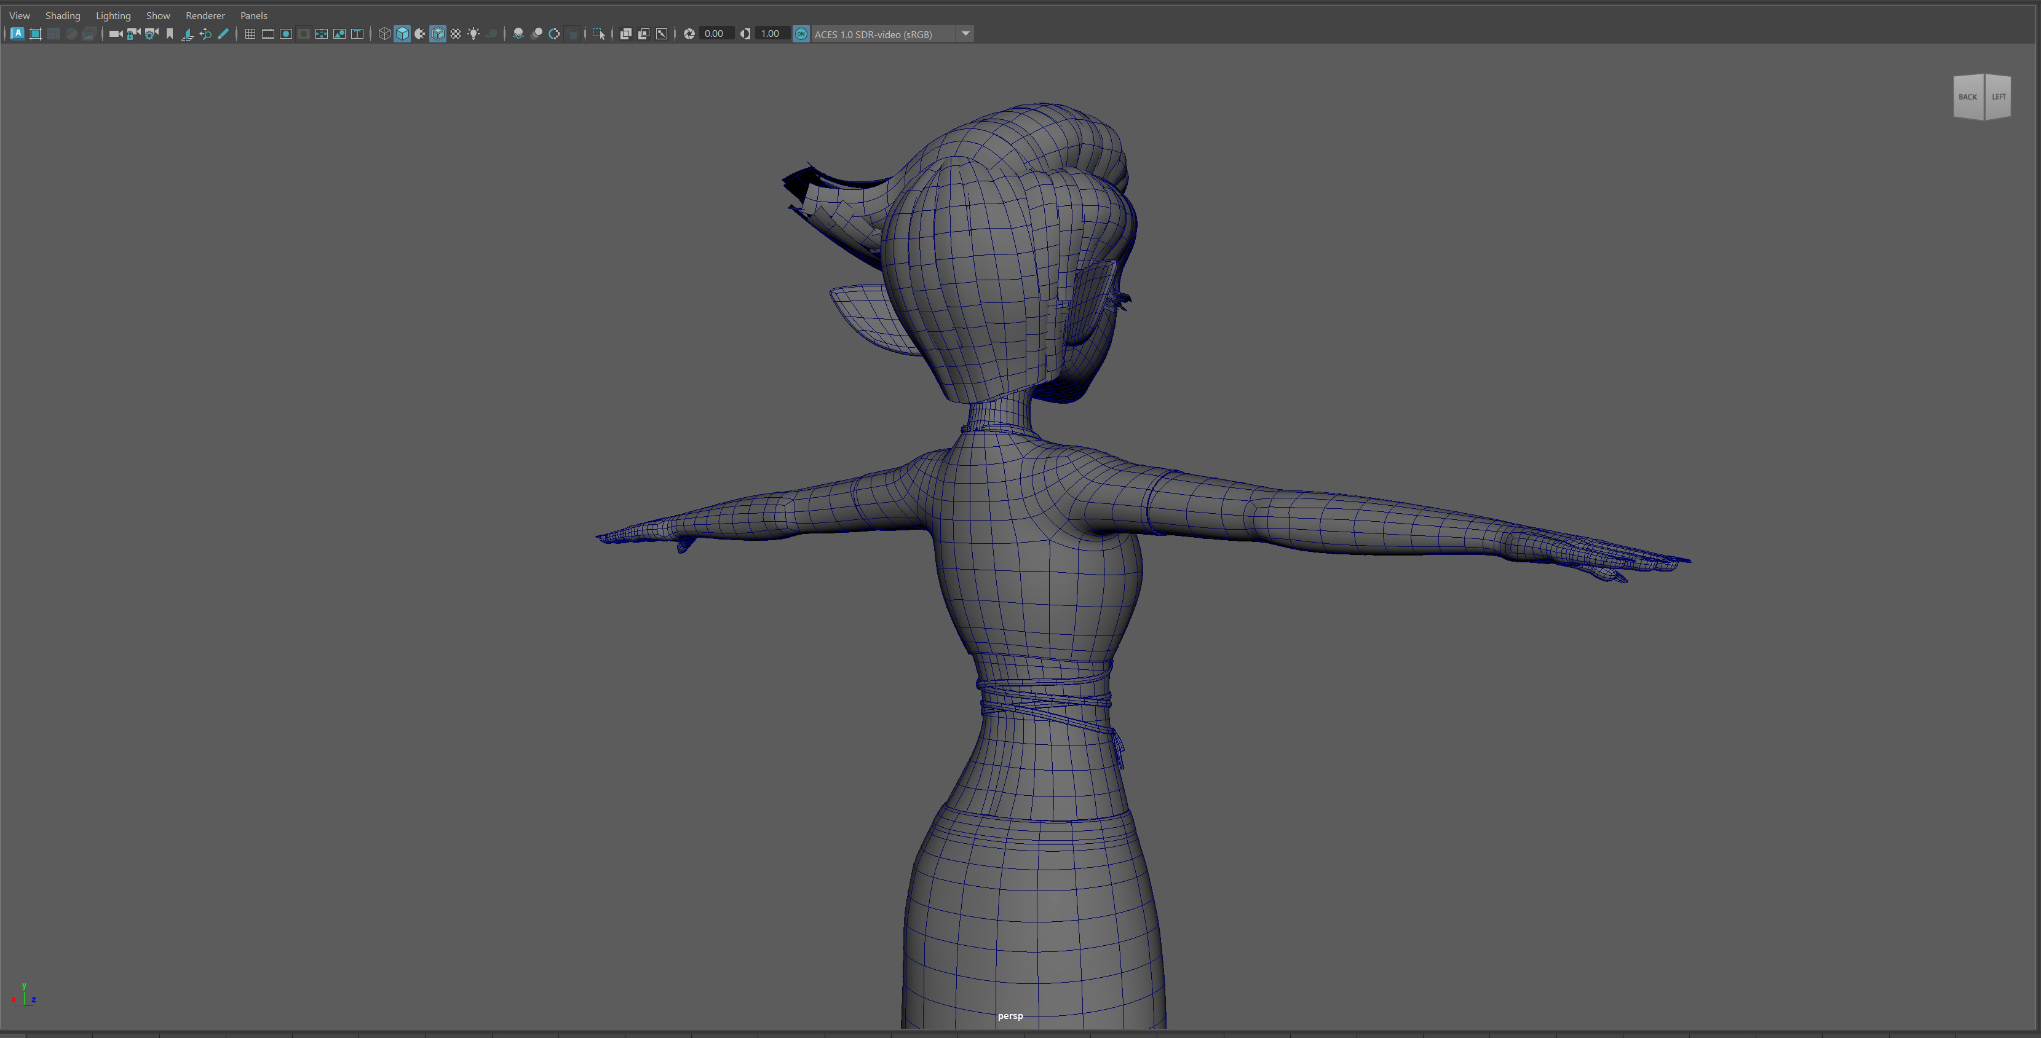
Task: Toggle the Gate Mask icon
Action: point(303,34)
